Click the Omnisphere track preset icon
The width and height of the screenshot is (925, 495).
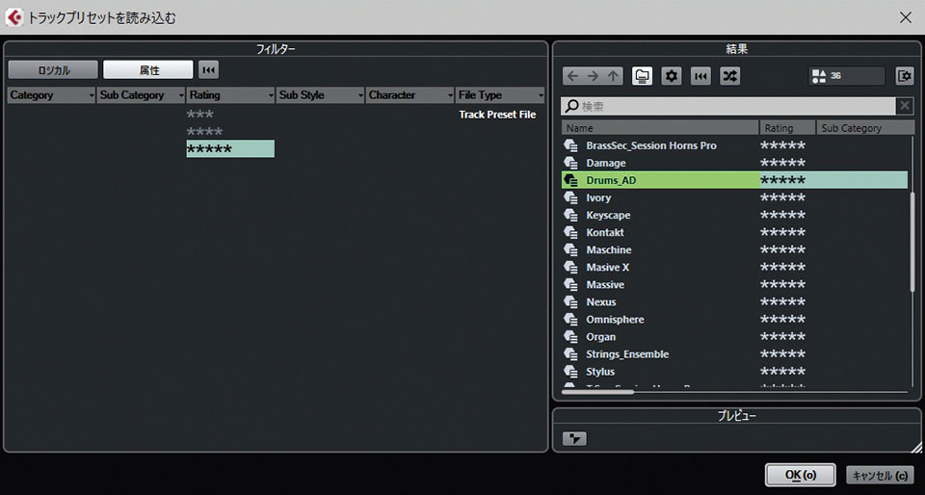coord(570,320)
